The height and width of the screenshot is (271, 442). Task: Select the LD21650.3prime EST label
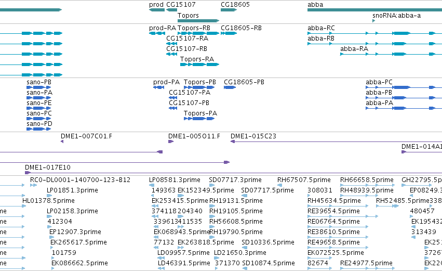(x=240, y=253)
